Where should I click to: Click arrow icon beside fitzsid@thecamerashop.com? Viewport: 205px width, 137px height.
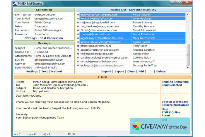[x=78, y=30]
